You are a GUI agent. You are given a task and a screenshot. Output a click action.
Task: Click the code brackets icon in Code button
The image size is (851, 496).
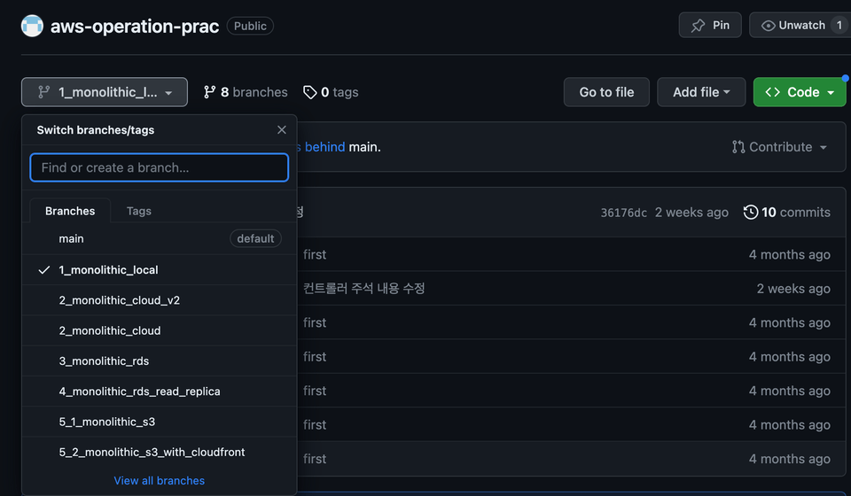773,92
